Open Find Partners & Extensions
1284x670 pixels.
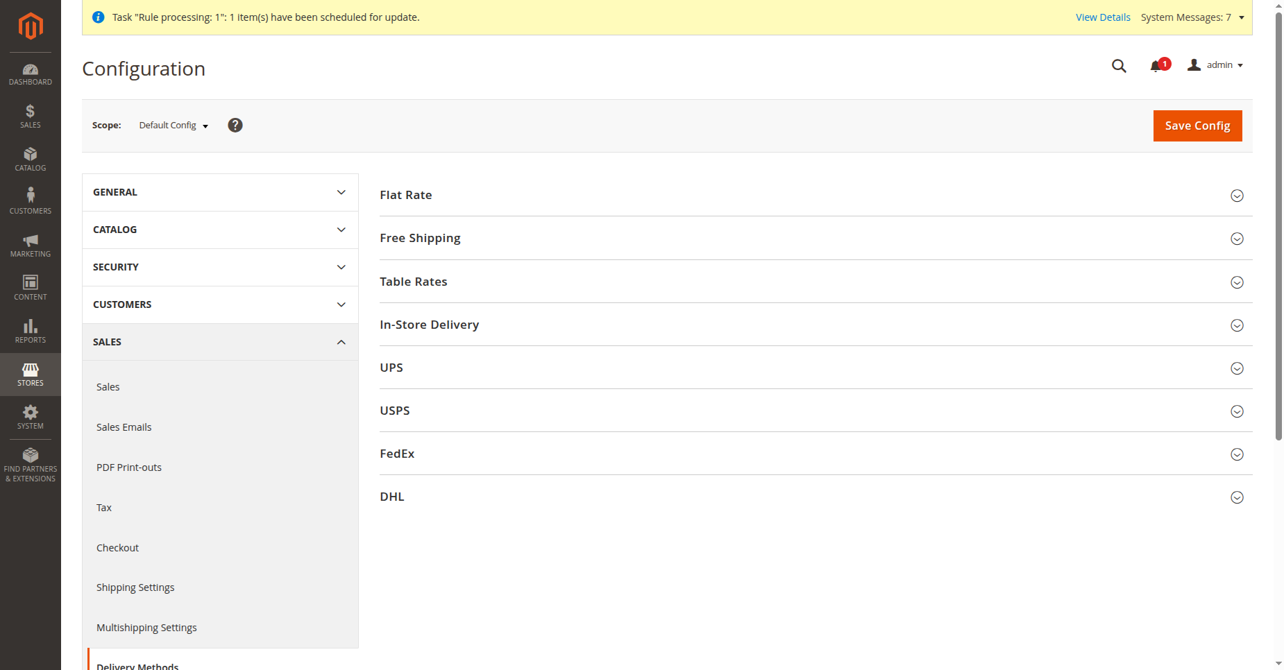click(31, 465)
